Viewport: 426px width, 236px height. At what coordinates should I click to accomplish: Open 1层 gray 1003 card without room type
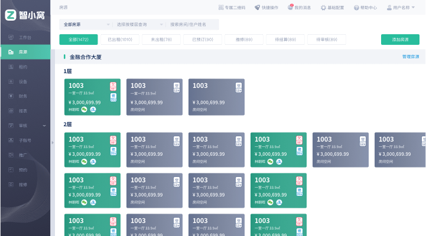tap(216, 97)
